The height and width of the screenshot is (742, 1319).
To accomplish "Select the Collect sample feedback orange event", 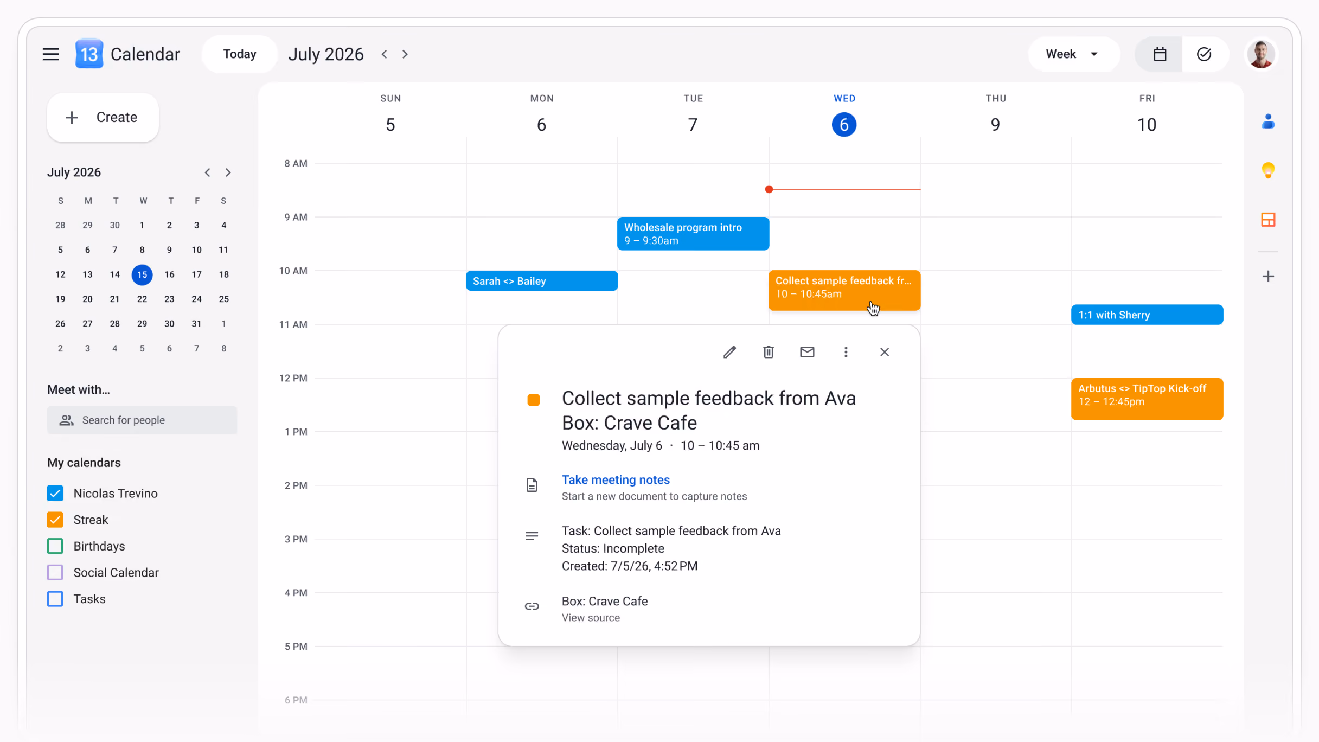I will click(844, 290).
